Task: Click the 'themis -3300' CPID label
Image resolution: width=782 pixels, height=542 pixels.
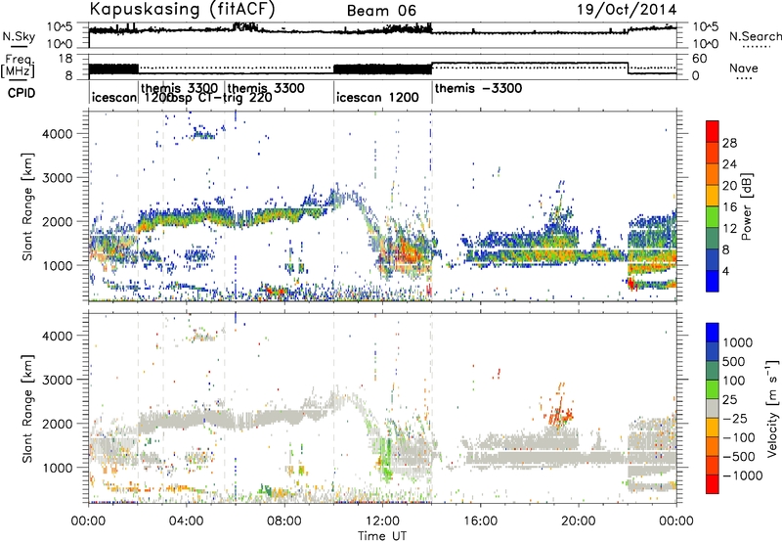Action: click(478, 88)
